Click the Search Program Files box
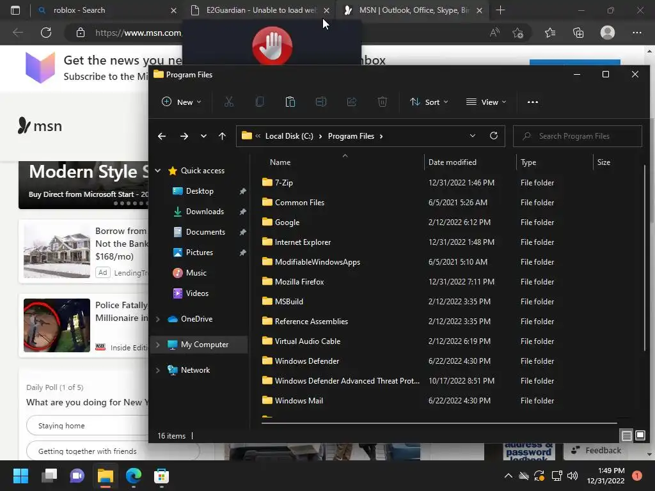Screen dimensions: 655x491 tap(578, 136)
